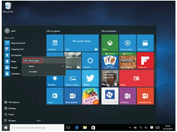The width and height of the screenshot is (177, 132).
Task: Launch Microsoft Solitaire Collection tile
Action: [110, 60]
